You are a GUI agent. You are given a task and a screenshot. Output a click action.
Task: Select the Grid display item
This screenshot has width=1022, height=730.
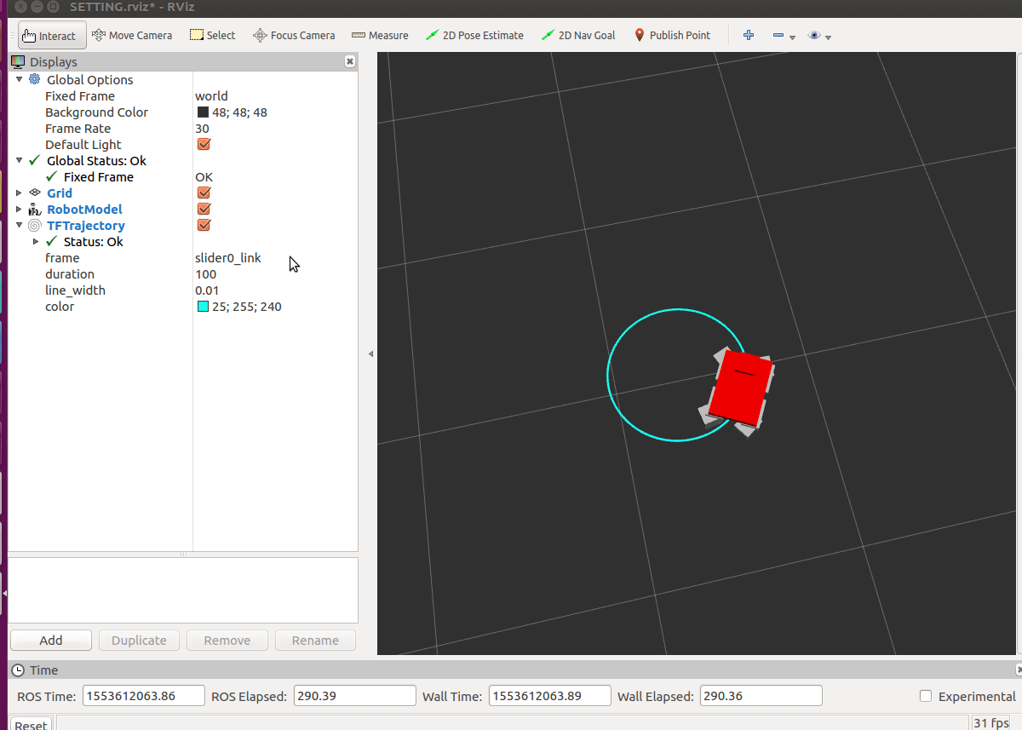tap(60, 193)
